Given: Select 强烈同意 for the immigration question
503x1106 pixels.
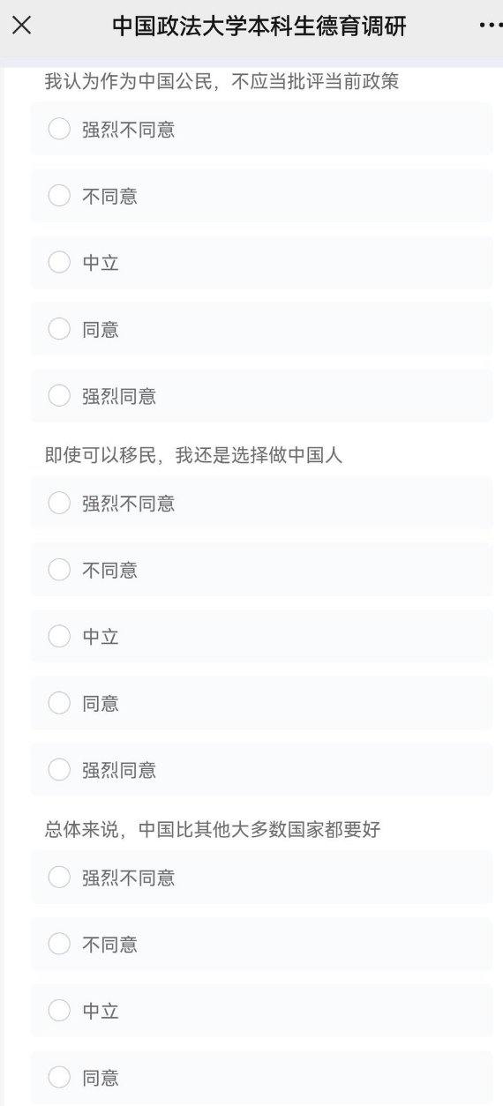Looking at the screenshot, I should click(261, 770).
